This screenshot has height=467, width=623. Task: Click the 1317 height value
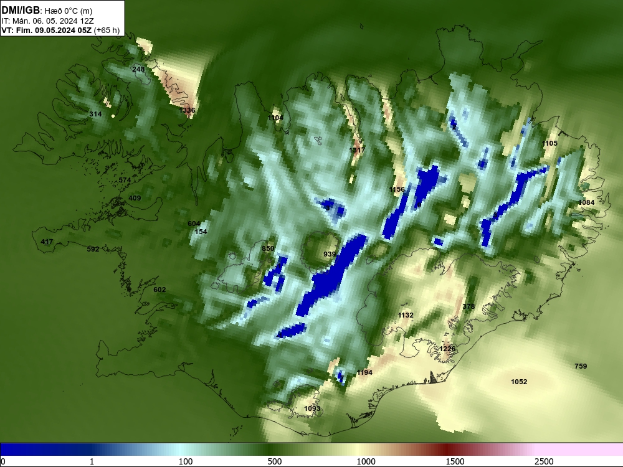point(357,150)
